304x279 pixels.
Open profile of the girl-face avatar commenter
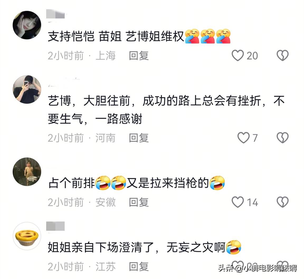click(x=27, y=25)
